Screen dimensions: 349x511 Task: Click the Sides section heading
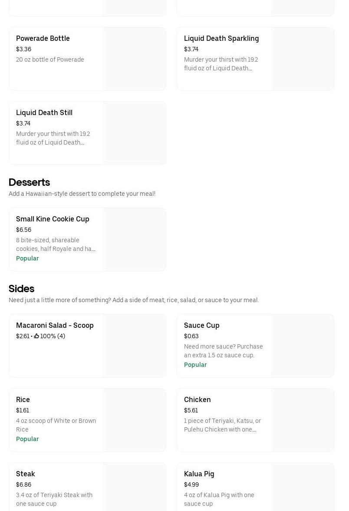point(21,289)
